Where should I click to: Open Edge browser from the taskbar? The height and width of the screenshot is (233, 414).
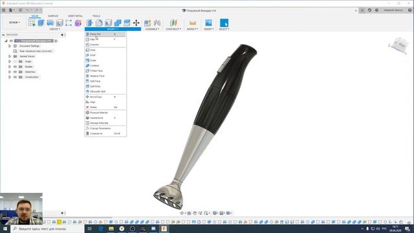coord(101,228)
